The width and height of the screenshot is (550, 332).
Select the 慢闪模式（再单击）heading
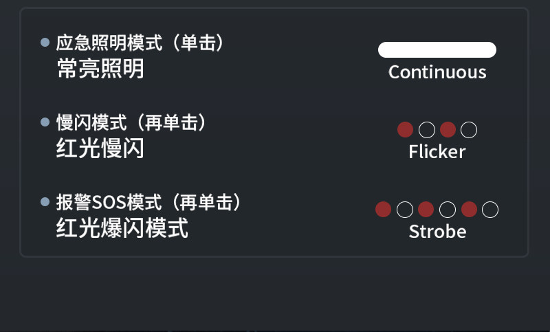click(x=132, y=122)
